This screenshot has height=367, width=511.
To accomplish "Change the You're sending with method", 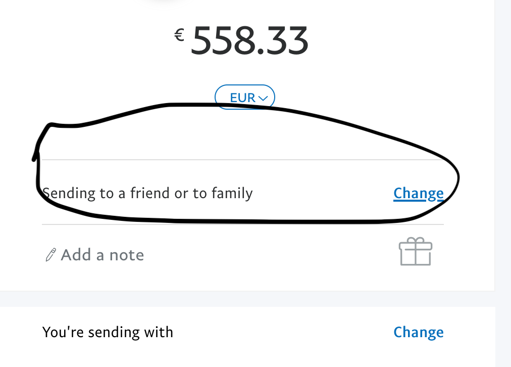I will (419, 332).
